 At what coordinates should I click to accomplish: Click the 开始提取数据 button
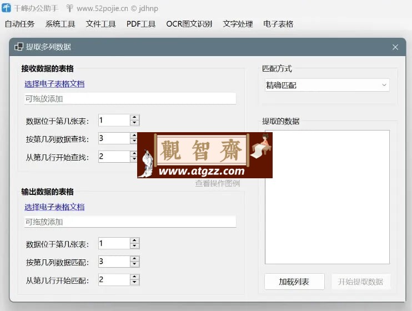coord(361,282)
